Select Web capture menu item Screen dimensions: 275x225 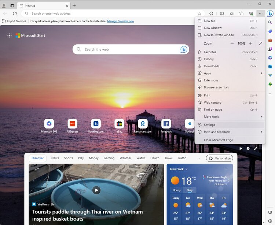[230, 103]
